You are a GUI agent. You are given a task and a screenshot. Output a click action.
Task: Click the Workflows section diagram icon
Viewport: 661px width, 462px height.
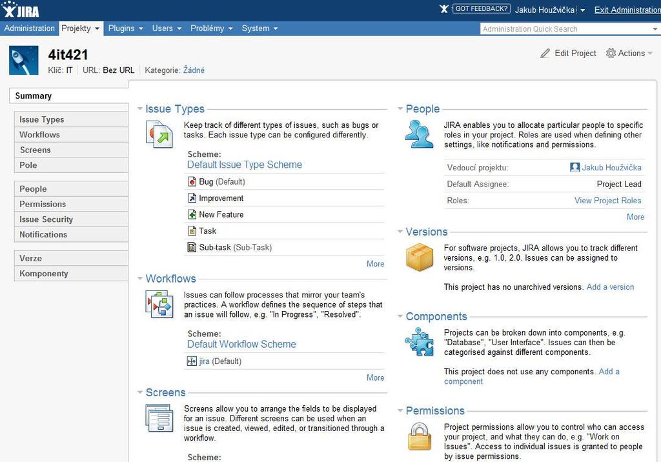tap(159, 304)
